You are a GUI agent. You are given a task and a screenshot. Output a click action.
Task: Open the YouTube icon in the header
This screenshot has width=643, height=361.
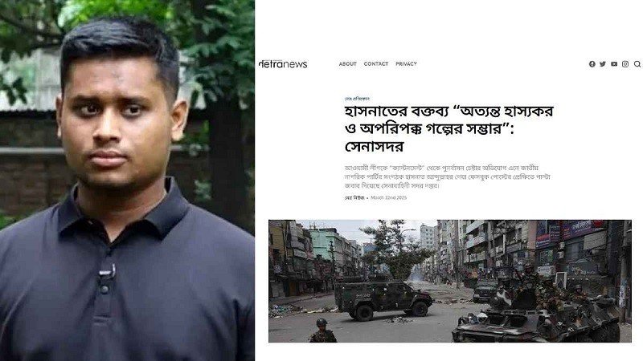tap(614, 64)
